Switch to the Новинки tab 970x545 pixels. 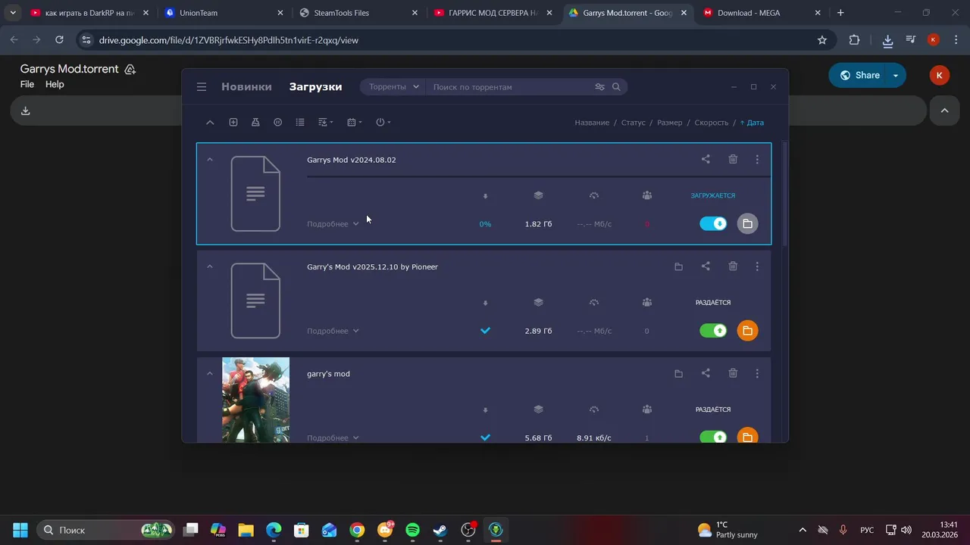point(246,87)
